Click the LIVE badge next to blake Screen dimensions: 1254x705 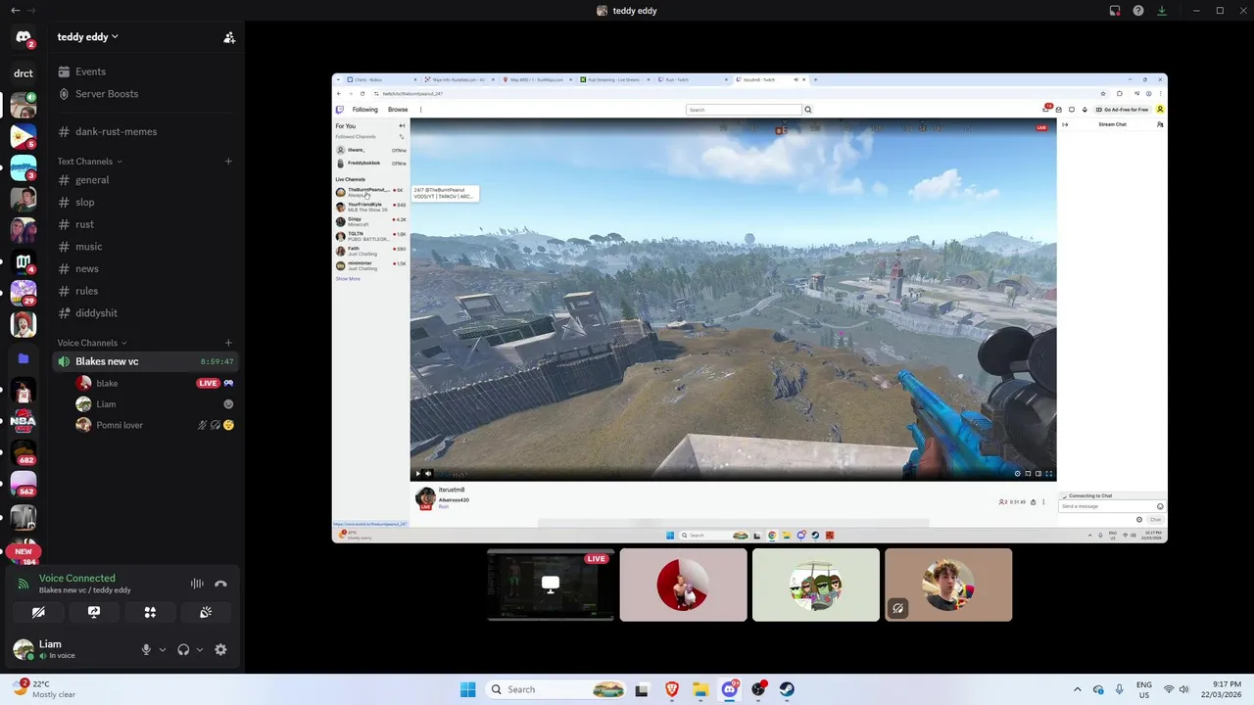pos(208,384)
